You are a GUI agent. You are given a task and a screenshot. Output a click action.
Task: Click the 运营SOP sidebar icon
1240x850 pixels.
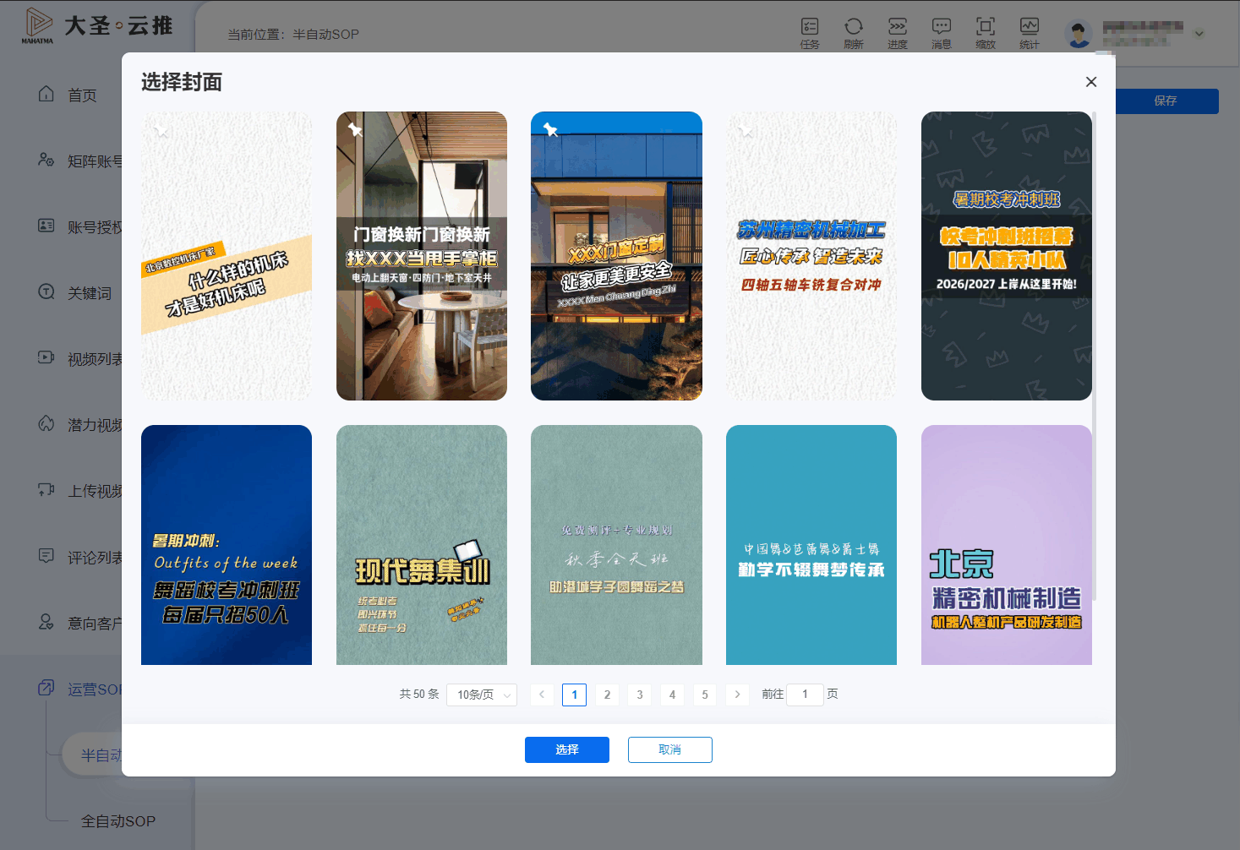click(46, 688)
